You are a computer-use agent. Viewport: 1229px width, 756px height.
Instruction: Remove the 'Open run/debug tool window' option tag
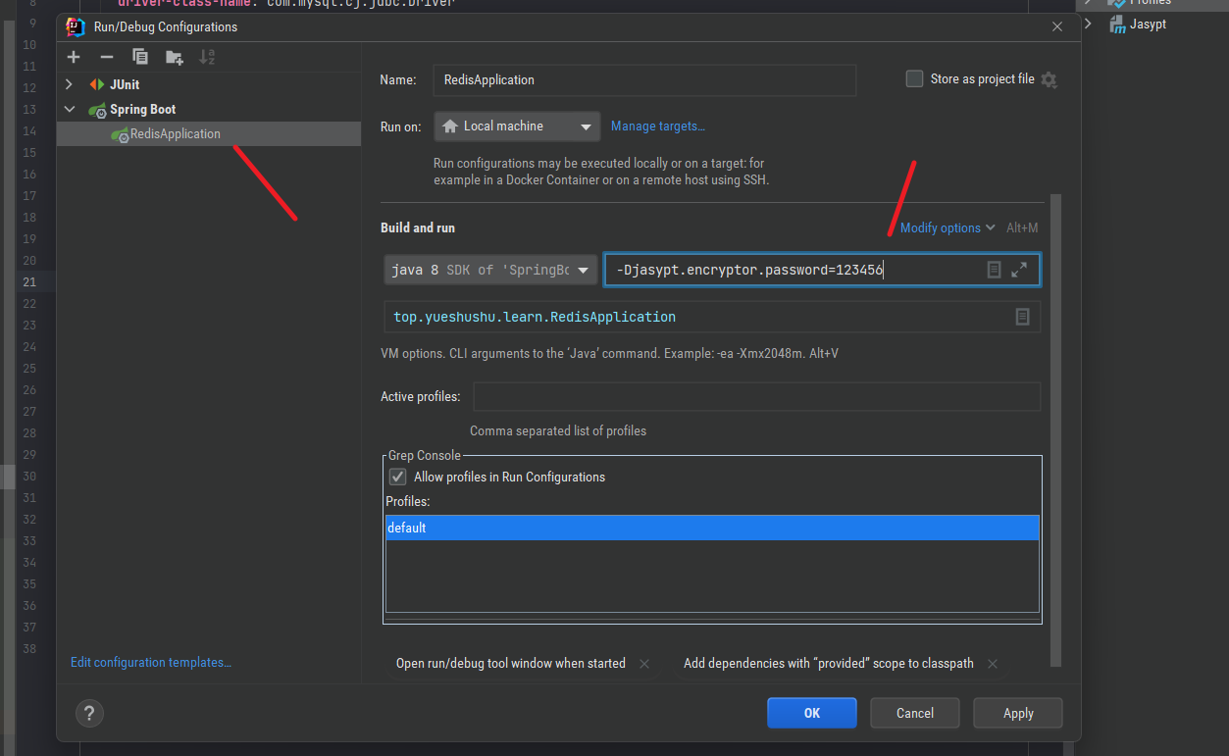coord(644,664)
